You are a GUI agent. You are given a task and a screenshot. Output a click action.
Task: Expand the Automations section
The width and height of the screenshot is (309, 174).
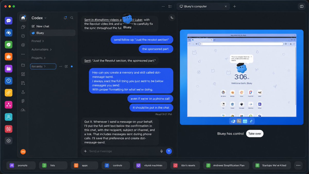click(41, 49)
